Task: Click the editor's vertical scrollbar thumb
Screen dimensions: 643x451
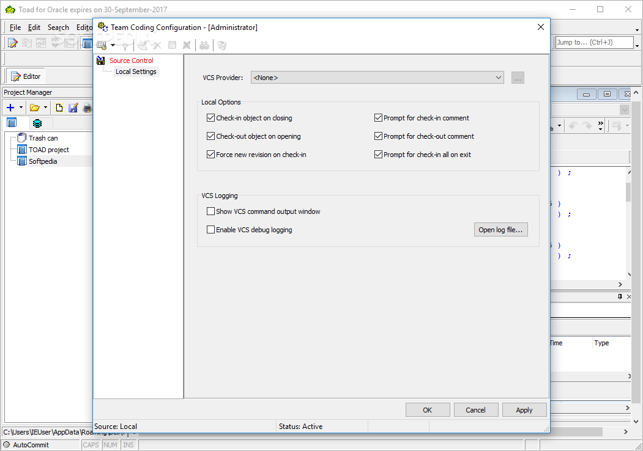Action: pos(628,192)
